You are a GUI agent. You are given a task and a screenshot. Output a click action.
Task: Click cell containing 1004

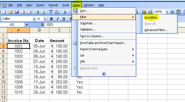point(18,62)
